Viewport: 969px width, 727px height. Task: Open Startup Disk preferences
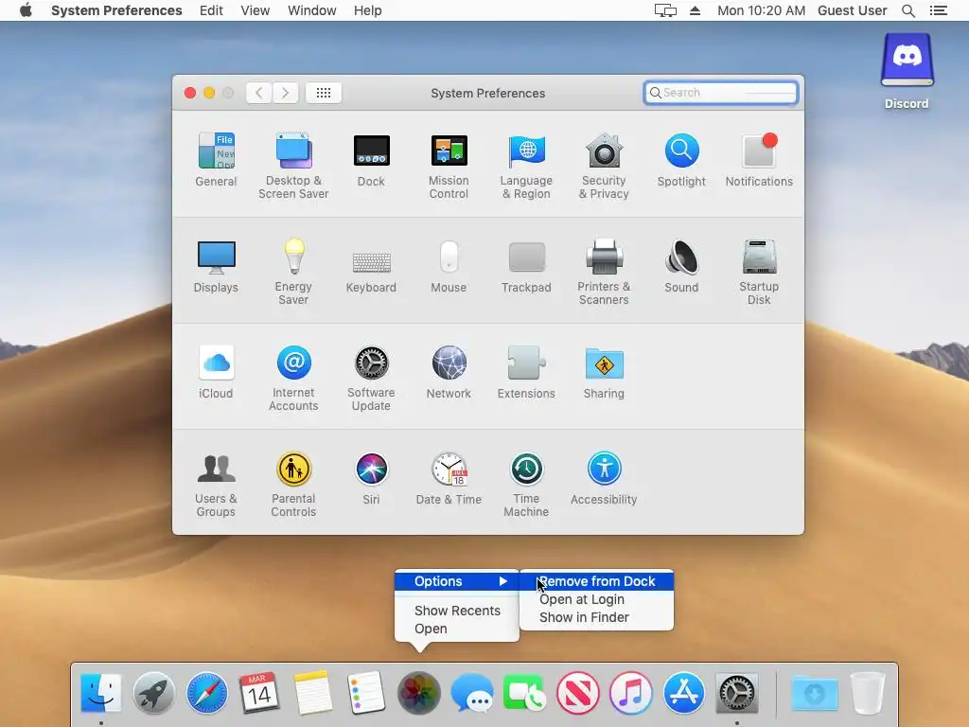759,272
